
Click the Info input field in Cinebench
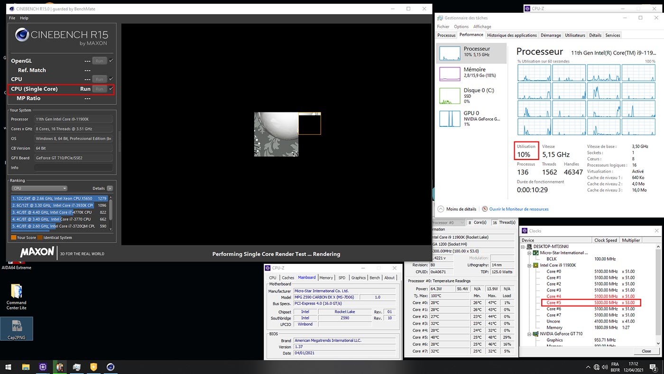click(x=74, y=168)
